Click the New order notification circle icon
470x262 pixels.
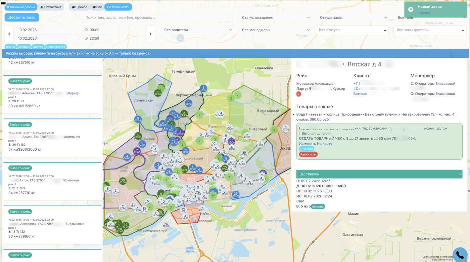pyautogui.click(x=411, y=9)
